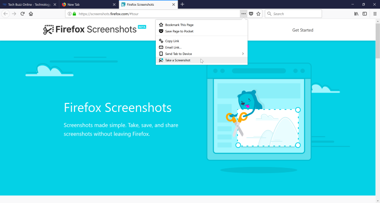Click the scrollbar up arrow

[378, 21]
